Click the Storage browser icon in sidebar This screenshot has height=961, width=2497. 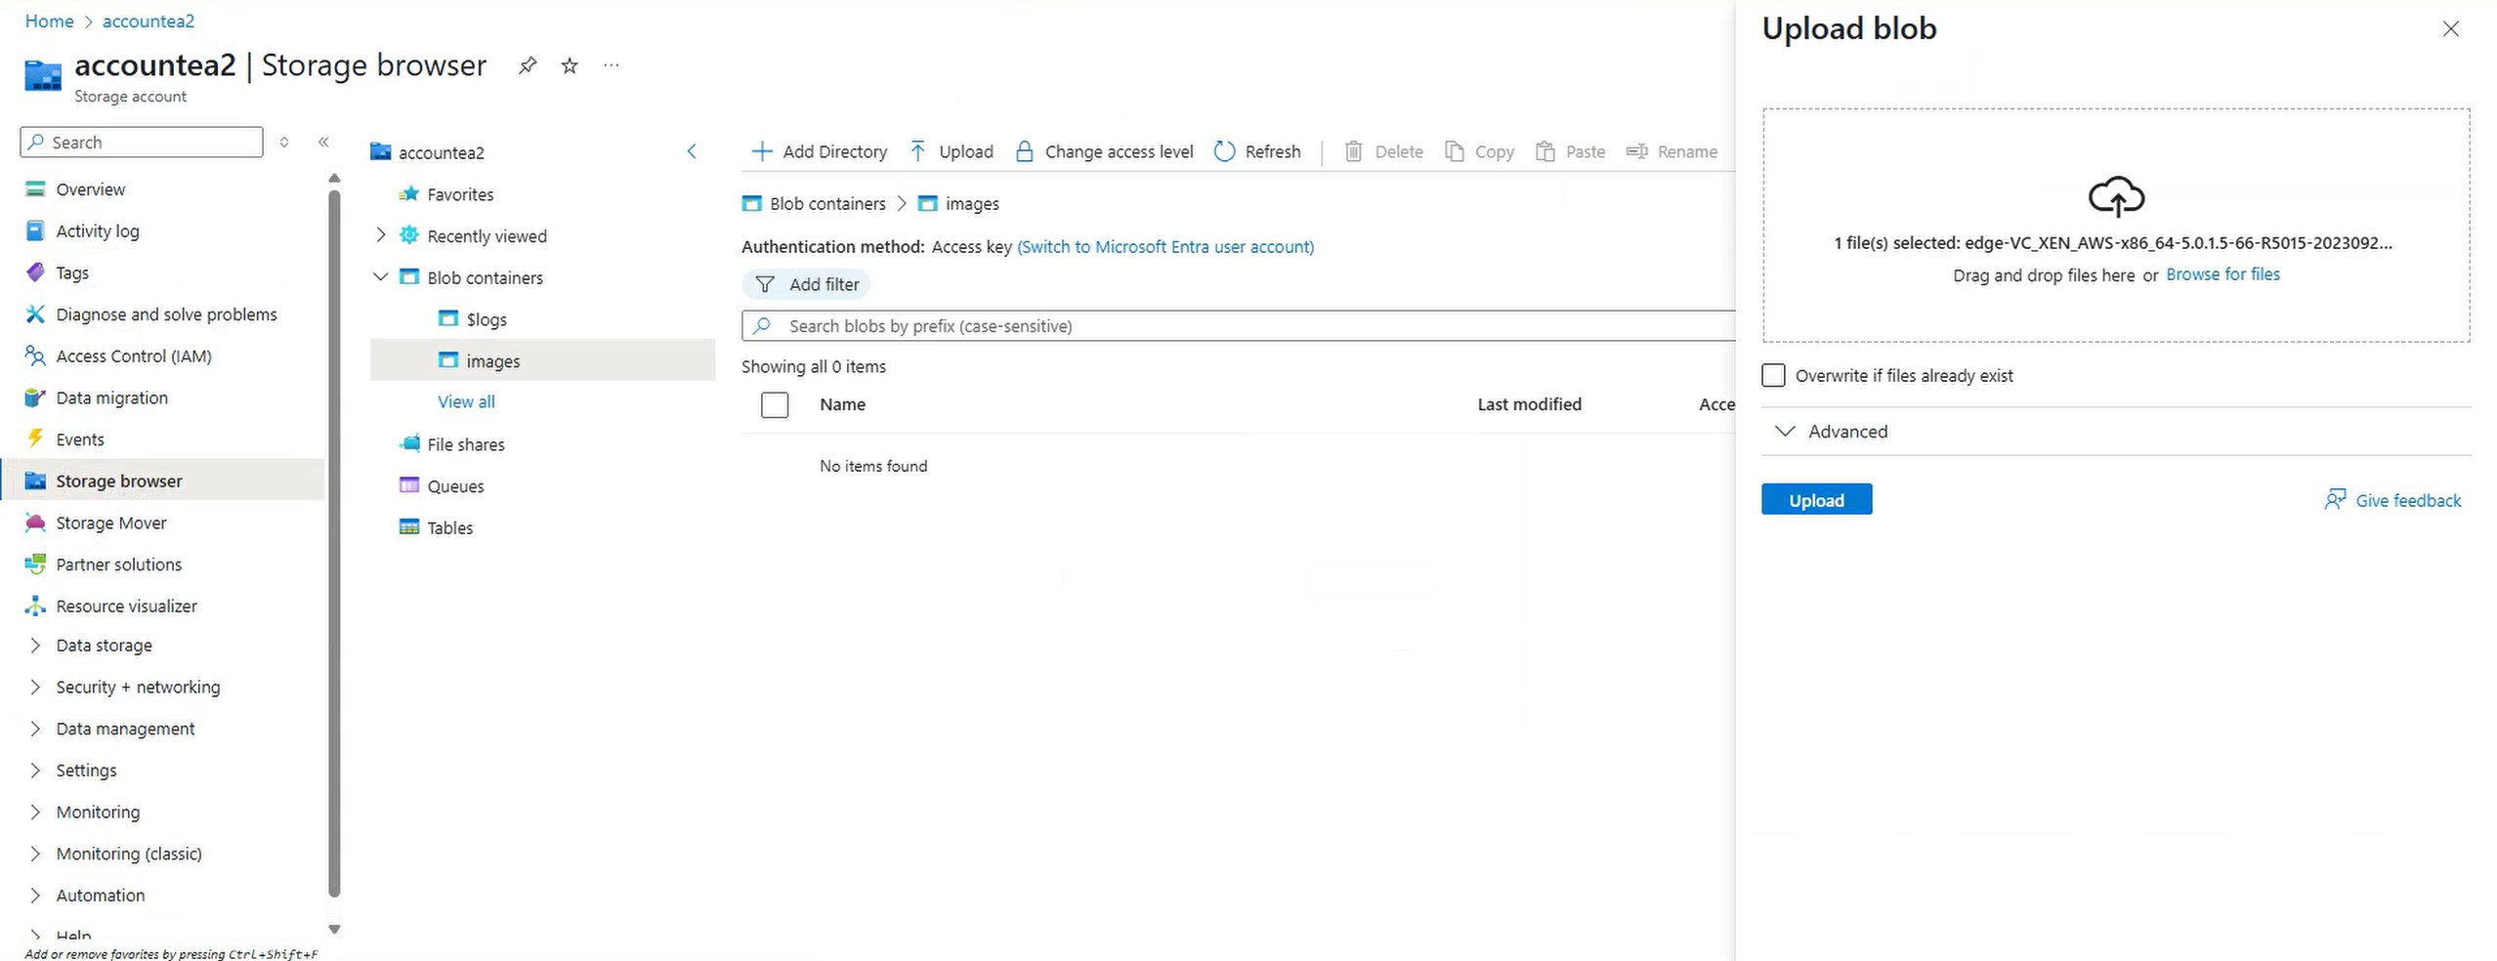tap(35, 480)
